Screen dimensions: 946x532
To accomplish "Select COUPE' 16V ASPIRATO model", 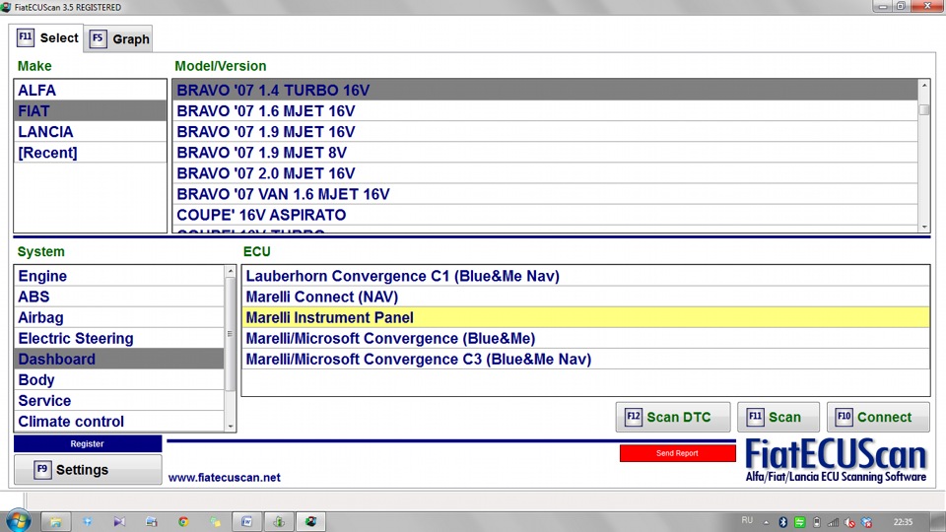I will point(545,215).
